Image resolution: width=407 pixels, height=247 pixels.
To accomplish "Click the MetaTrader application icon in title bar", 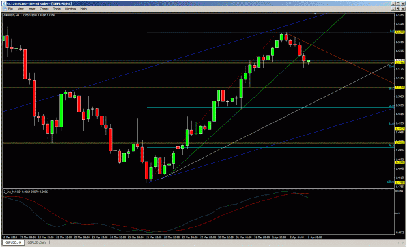I will (4, 4).
